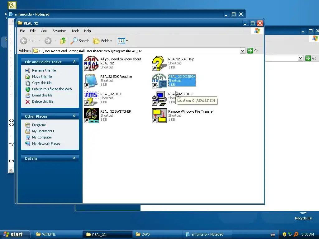319x239 pixels.
Task: Open the Help menu
Action: pos(88,31)
